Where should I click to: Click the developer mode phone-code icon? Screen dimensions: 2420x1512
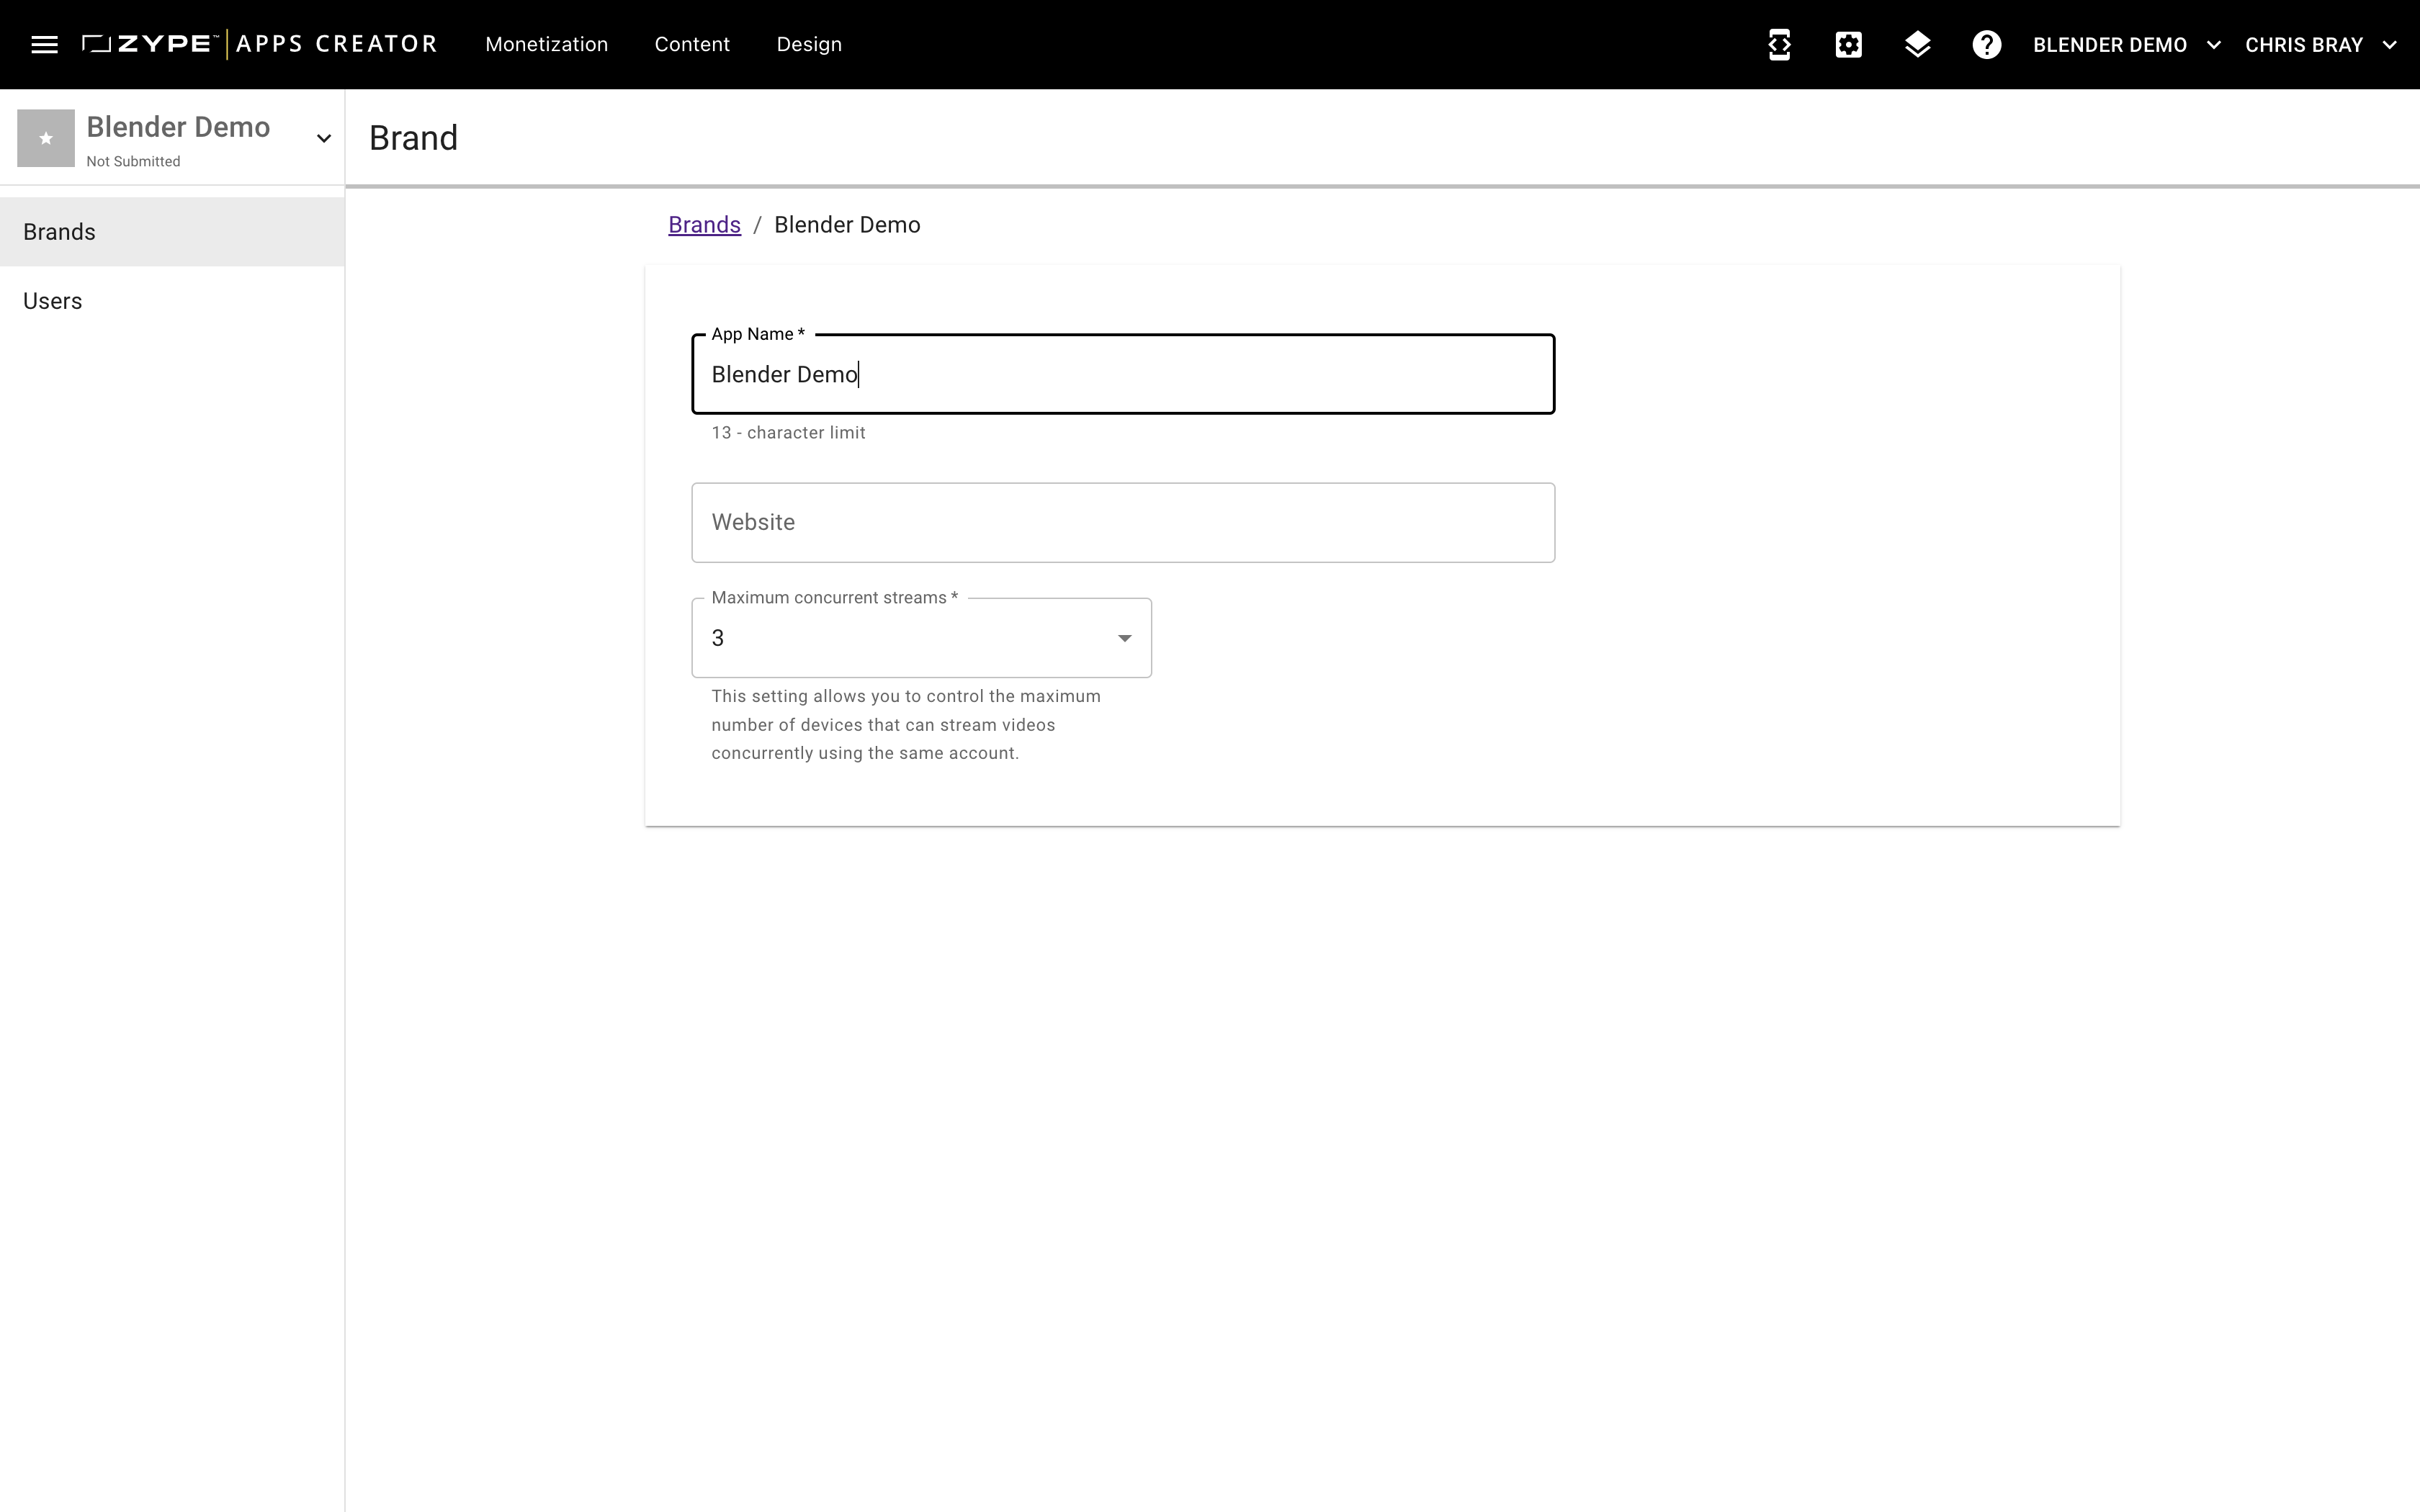pos(1779,44)
